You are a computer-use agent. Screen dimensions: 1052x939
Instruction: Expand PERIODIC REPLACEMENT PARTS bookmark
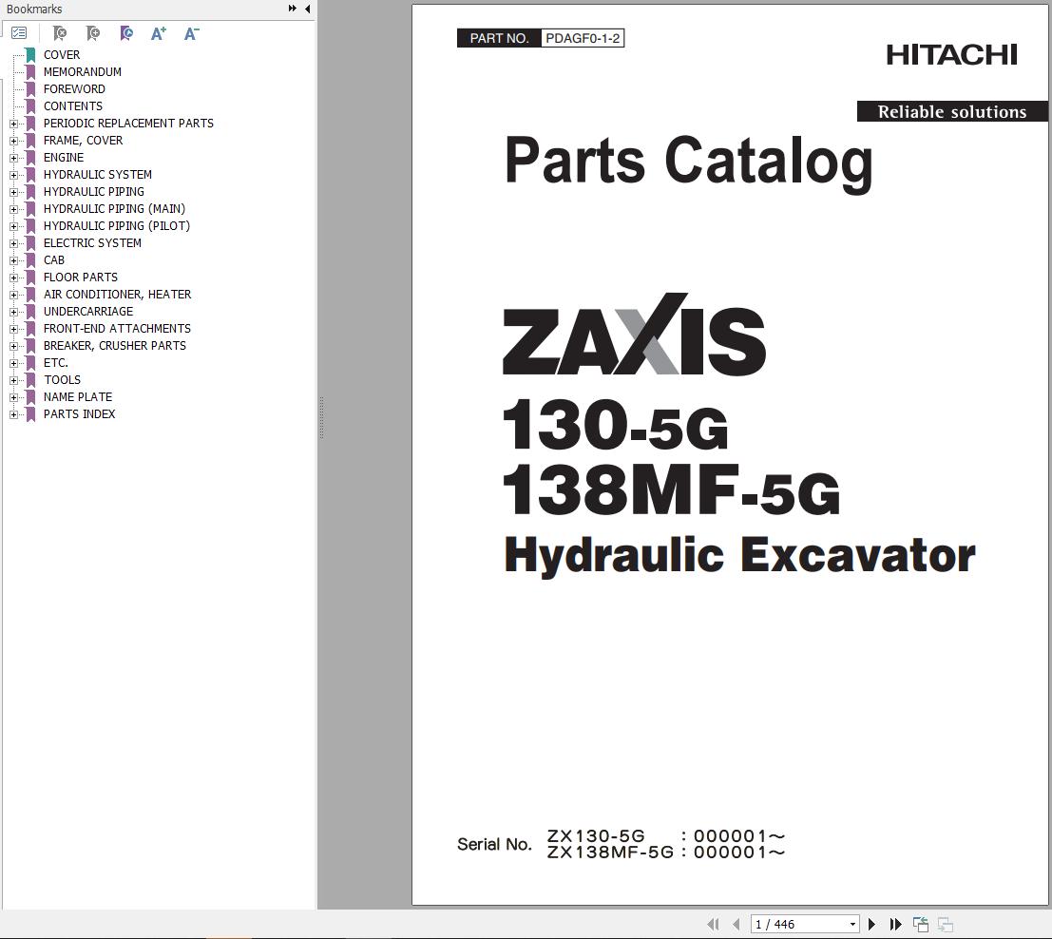[13, 124]
